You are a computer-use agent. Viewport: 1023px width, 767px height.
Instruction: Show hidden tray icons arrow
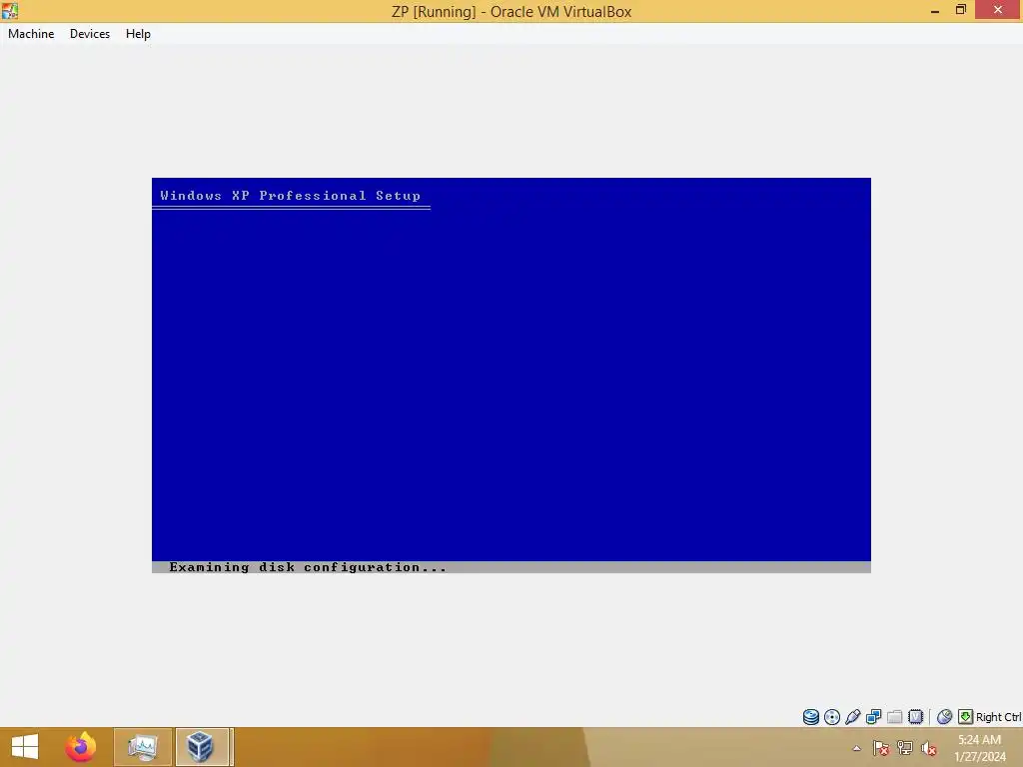pos(856,748)
